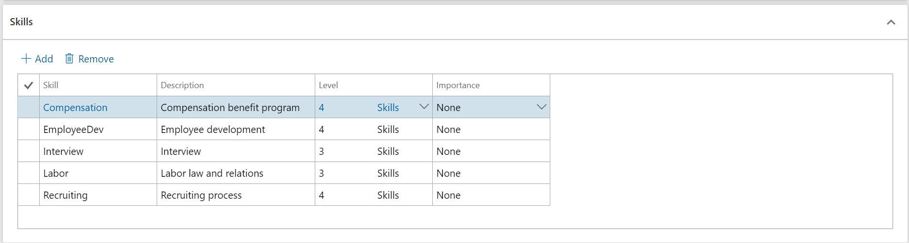The width and height of the screenshot is (909, 243).
Task: Select the Recruiting row marker cell
Action: tap(29, 195)
